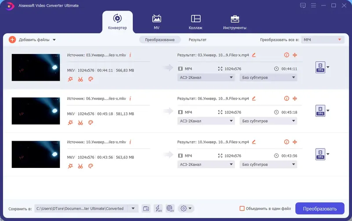Image resolution: width=352 pixels, height=221 pixels.
Task: Open audio track dropdown for 10.Универ
Action: coord(206,164)
